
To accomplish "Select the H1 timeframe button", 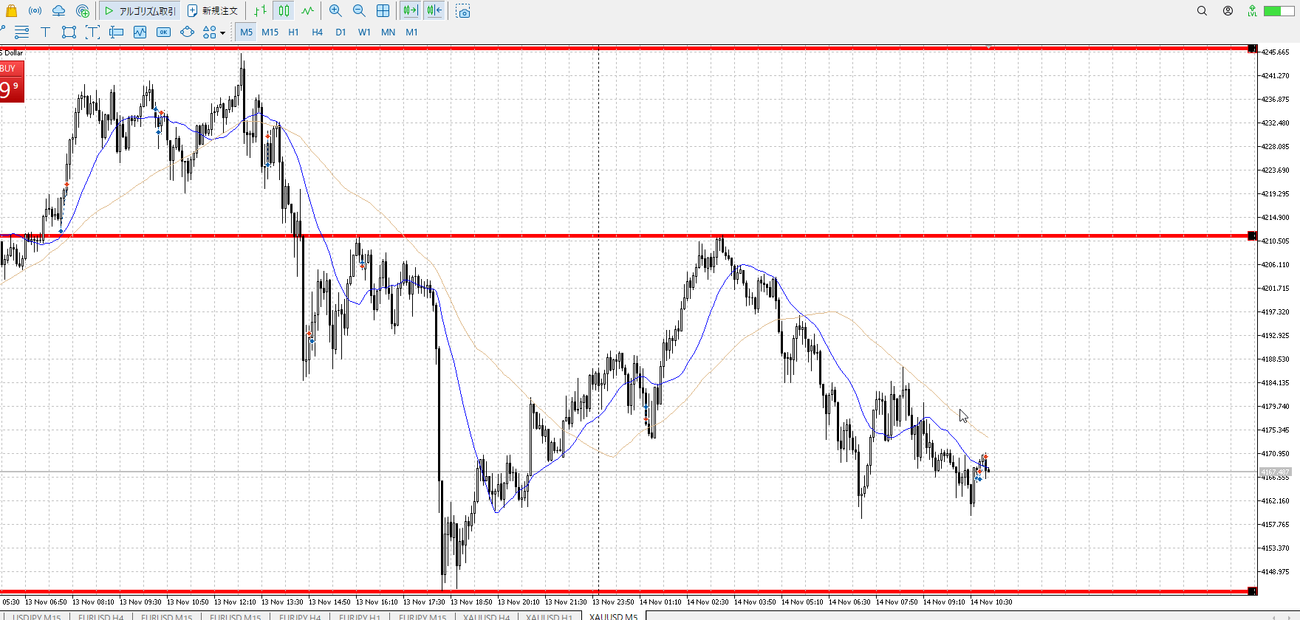I will (x=293, y=32).
